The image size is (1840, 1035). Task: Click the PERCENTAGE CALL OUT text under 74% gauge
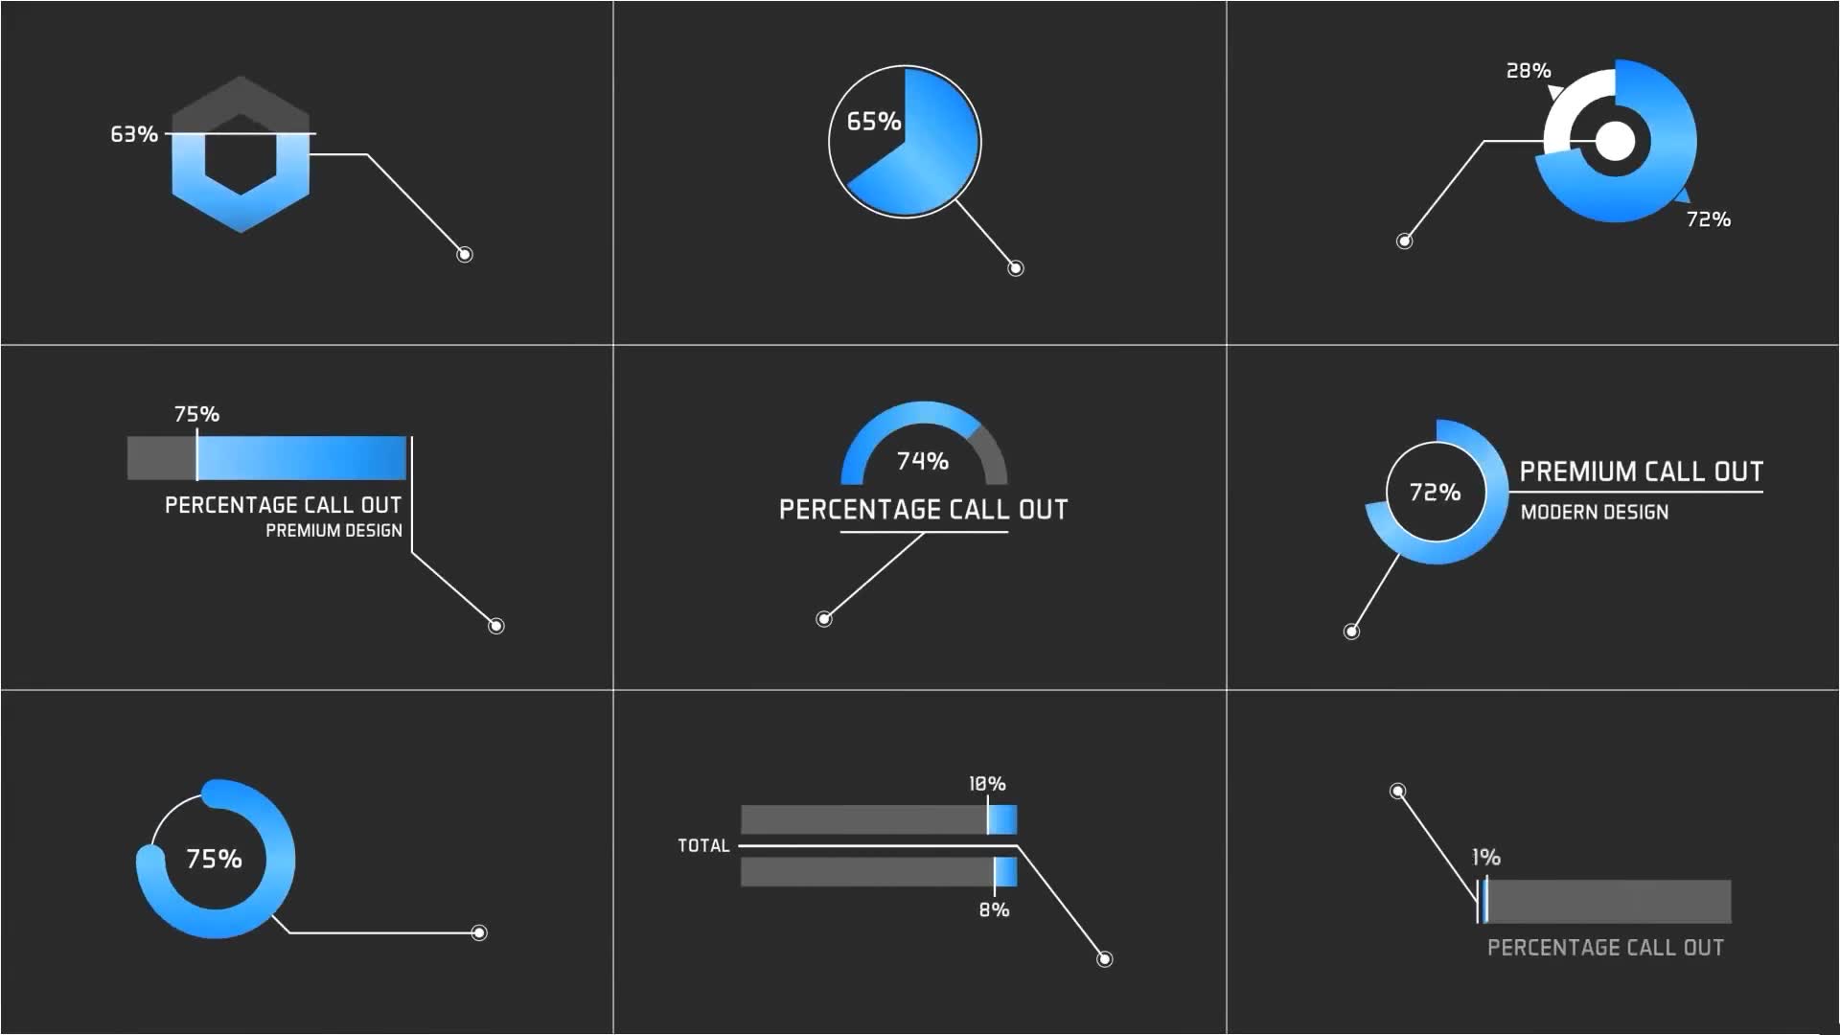[924, 510]
